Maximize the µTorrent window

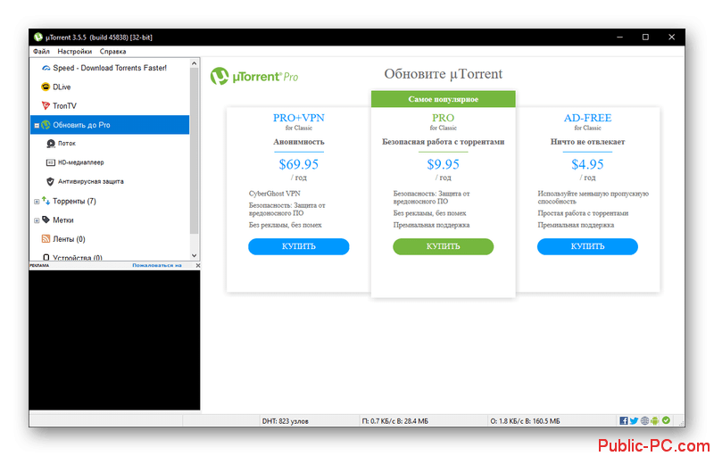645,37
